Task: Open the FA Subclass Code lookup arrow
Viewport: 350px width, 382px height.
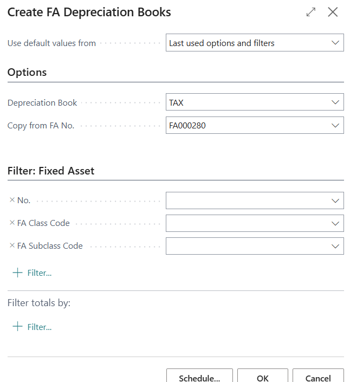Action: [x=335, y=246]
